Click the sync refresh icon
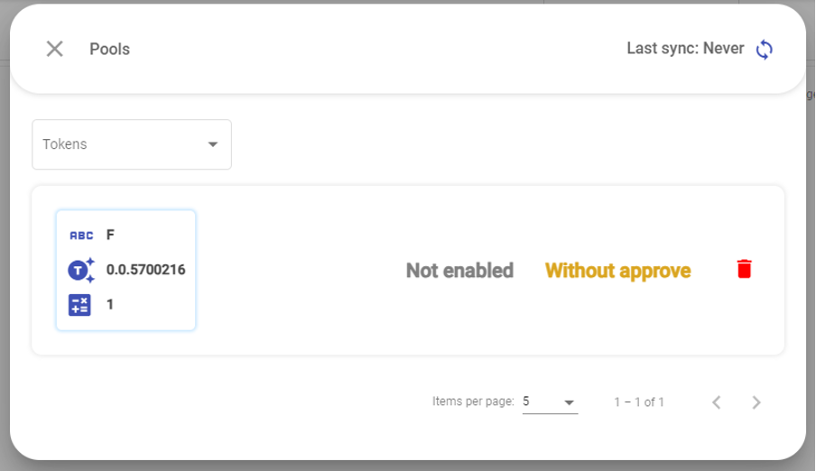The height and width of the screenshot is (471, 816). click(765, 49)
